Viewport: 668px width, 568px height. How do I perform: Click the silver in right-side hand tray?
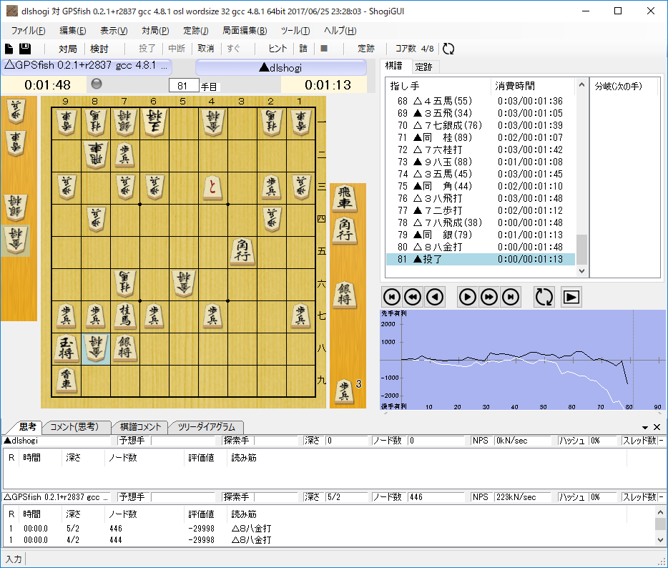tap(345, 294)
